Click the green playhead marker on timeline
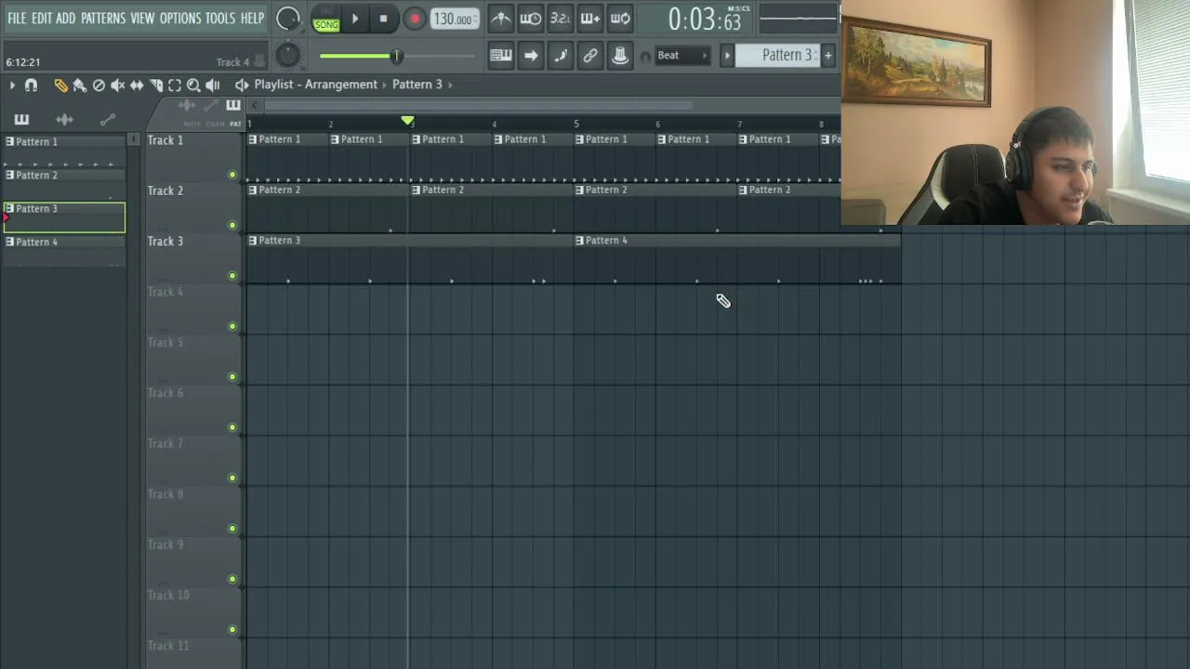The height and width of the screenshot is (669, 1190). pos(407,122)
